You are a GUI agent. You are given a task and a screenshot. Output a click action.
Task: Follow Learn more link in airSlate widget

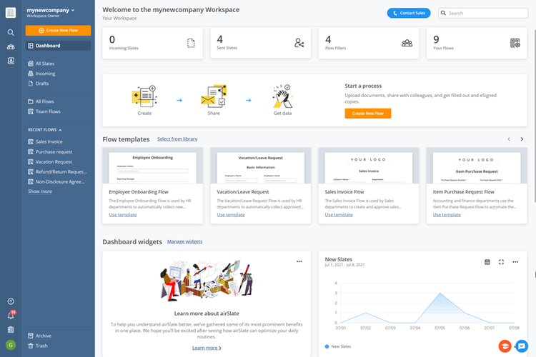207,348
